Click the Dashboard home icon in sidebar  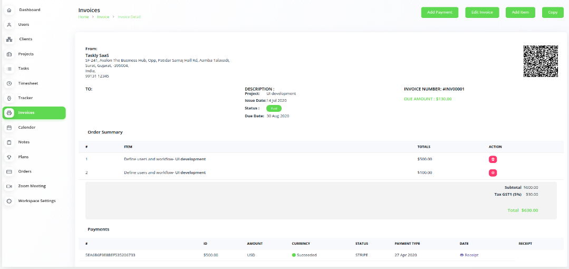[x=9, y=10]
